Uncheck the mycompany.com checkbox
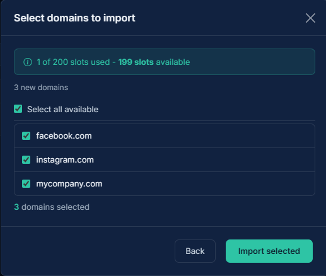Viewport: 326px width, 276px height. [26, 184]
